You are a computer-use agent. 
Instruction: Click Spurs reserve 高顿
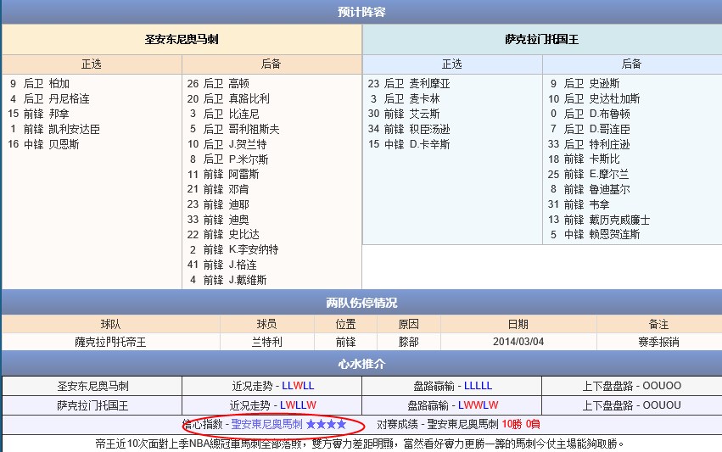point(239,83)
